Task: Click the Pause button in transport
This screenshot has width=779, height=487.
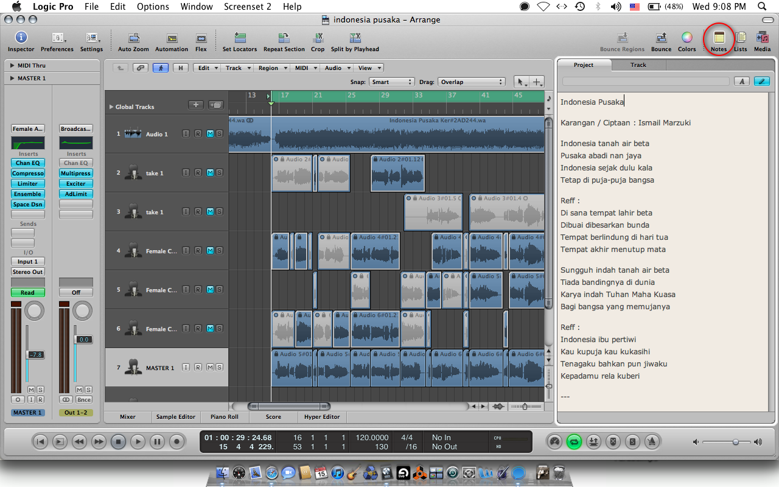Action: point(158,441)
